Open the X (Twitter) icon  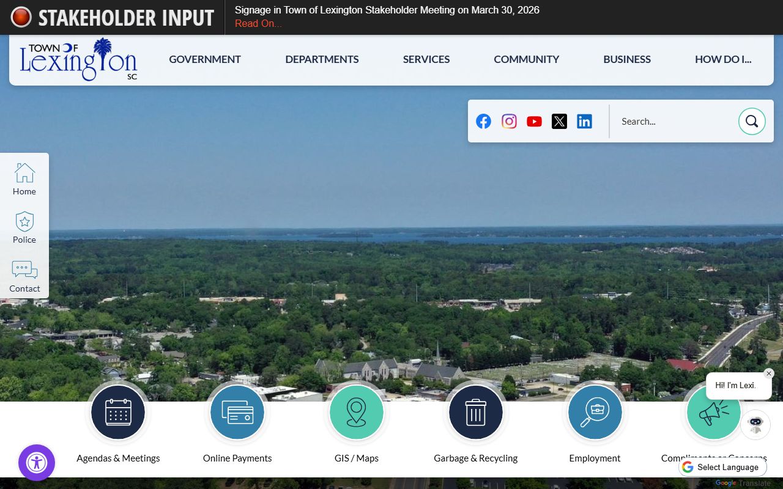(x=559, y=121)
